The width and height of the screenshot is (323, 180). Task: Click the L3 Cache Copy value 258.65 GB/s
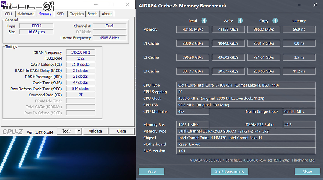(x=264, y=71)
